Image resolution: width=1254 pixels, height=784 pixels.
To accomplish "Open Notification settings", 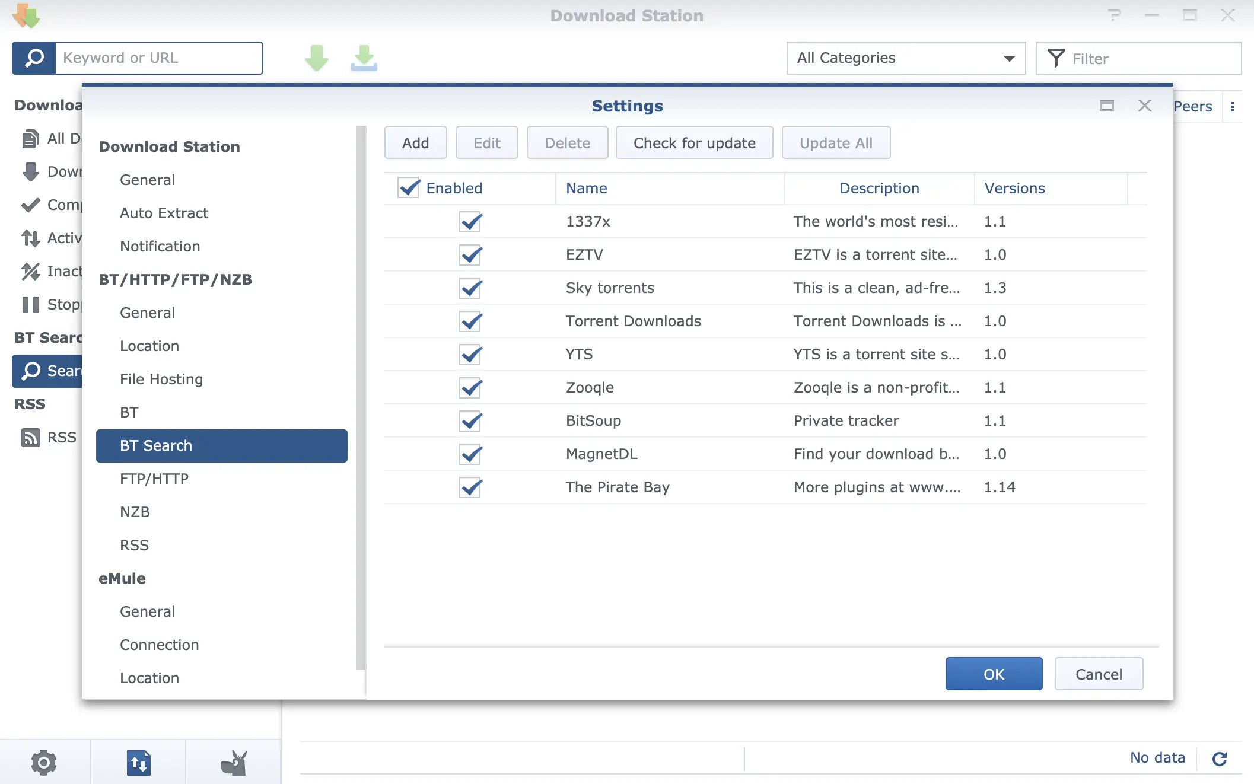I will pyautogui.click(x=160, y=247).
